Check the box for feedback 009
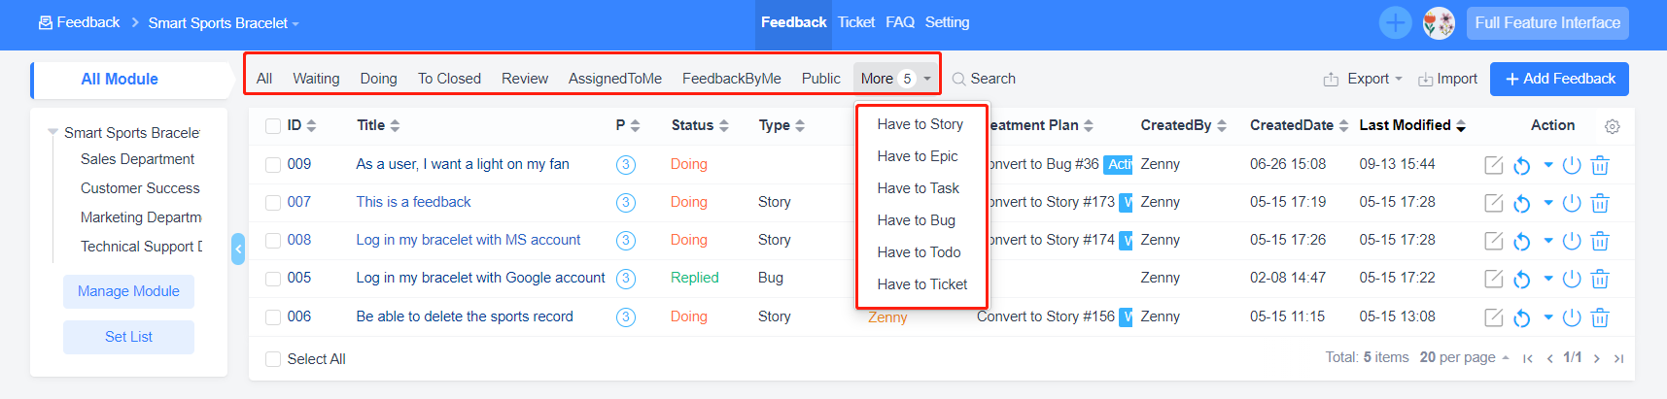The width and height of the screenshot is (1667, 399). point(273,165)
